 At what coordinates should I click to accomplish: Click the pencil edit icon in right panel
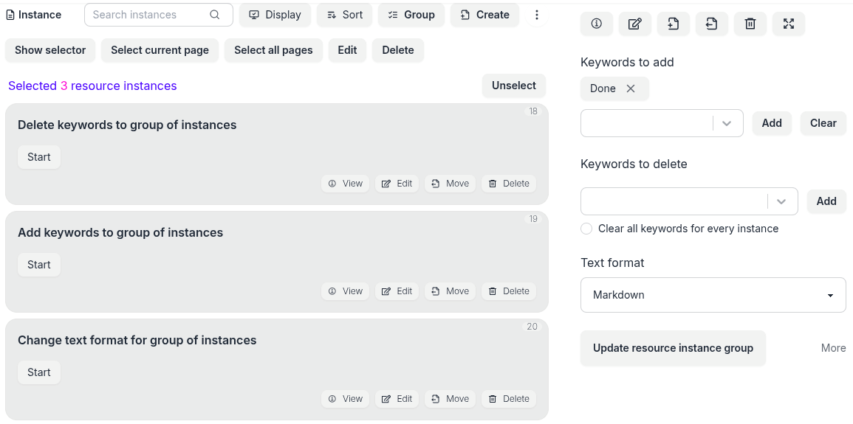point(635,24)
